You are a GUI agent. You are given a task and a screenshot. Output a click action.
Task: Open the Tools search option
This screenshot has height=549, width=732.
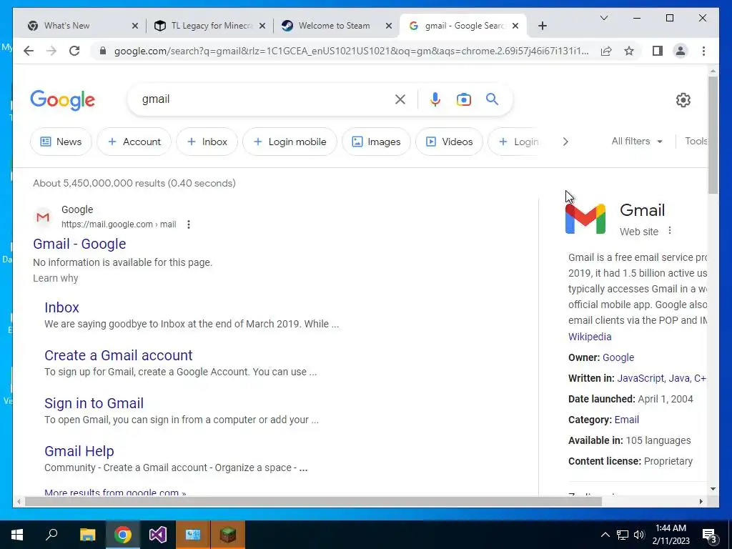click(696, 141)
